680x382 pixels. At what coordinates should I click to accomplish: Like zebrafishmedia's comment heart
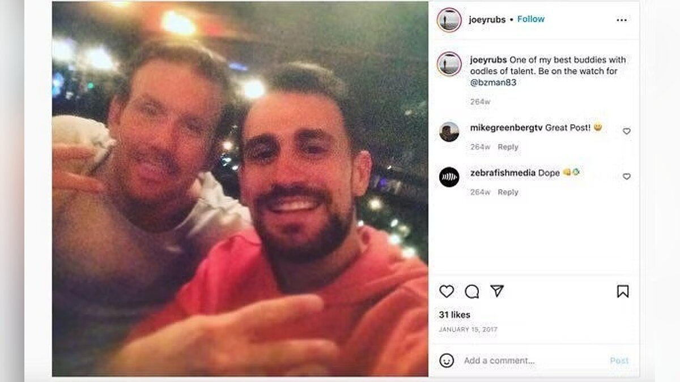(x=626, y=177)
